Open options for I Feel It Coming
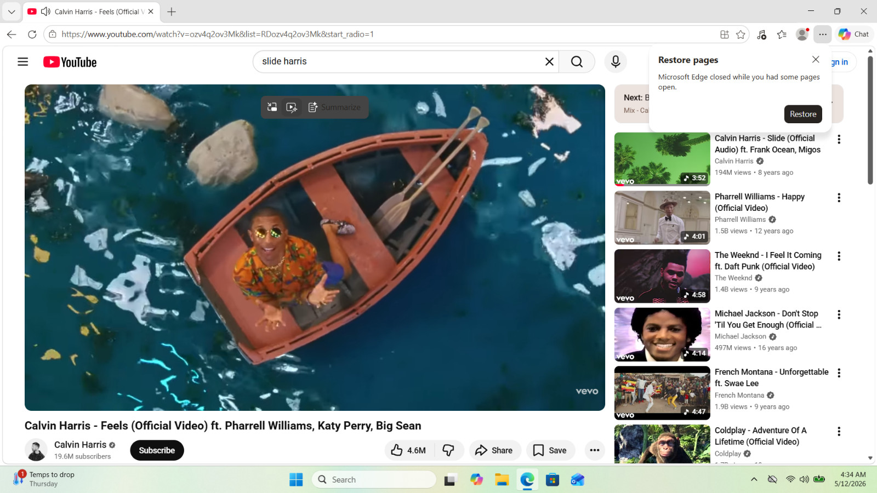 click(839, 256)
